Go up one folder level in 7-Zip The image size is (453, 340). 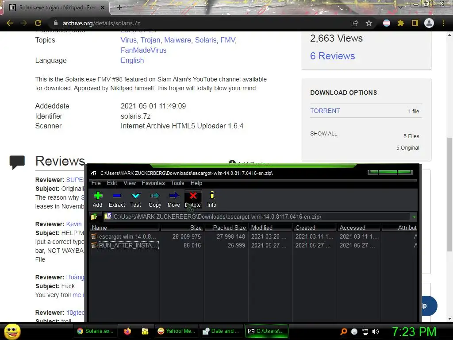tap(94, 216)
